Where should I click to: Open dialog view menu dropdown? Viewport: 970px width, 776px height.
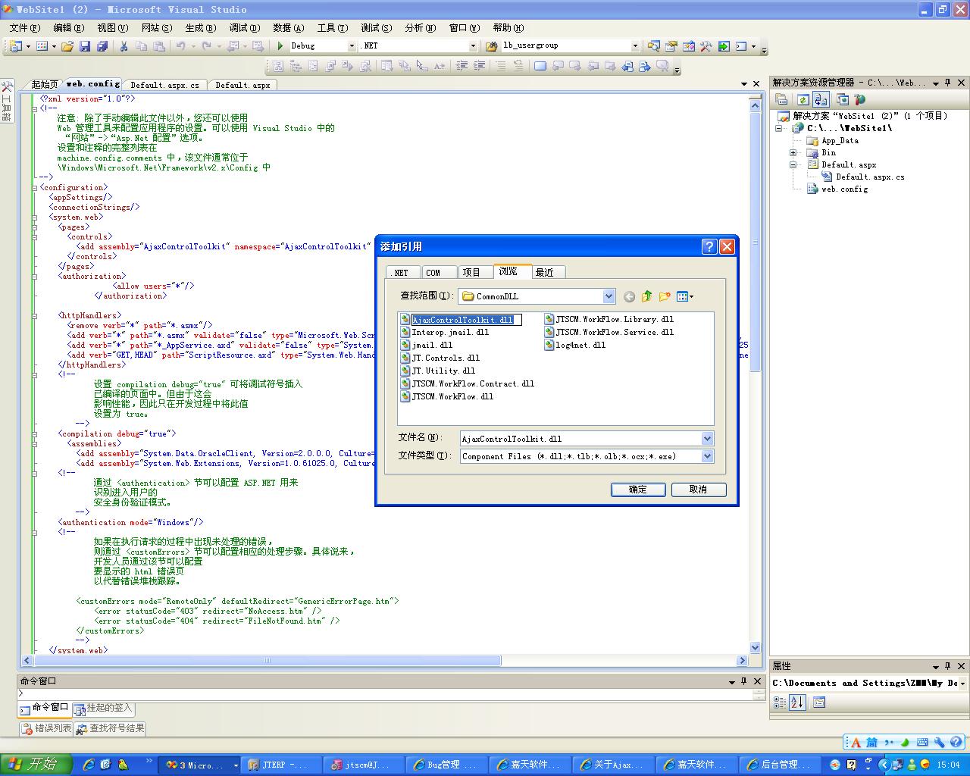coord(685,296)
